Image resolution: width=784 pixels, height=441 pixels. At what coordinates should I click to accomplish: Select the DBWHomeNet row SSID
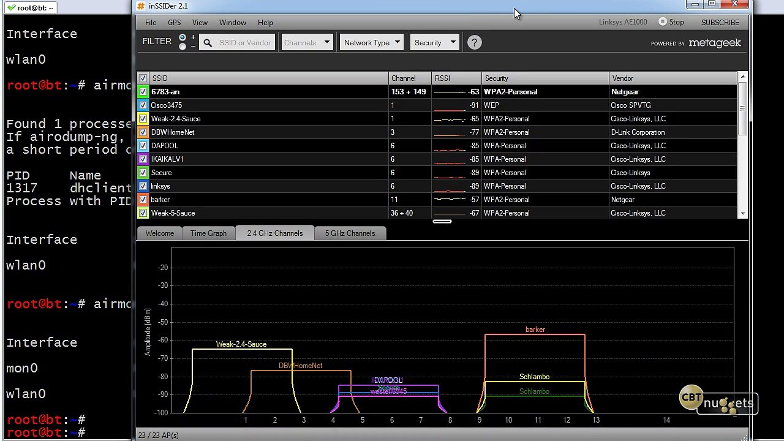click(173, 132)
